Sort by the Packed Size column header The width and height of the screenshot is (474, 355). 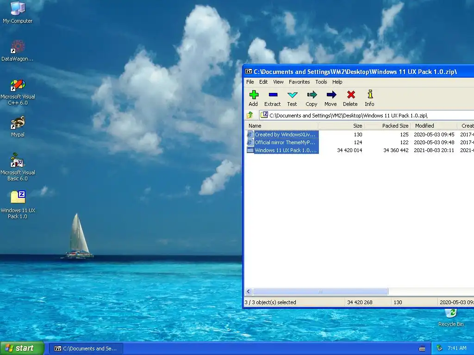388,126
